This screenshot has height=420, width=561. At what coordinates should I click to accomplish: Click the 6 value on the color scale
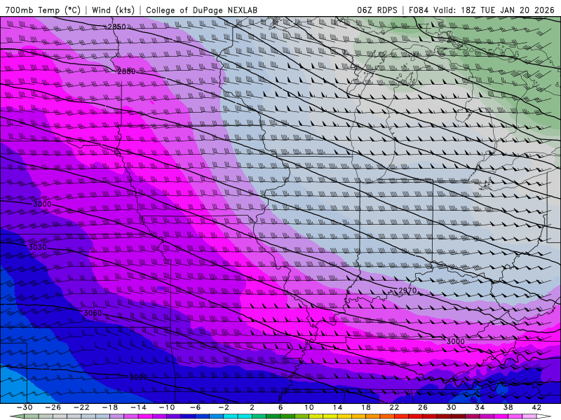pos(280,407)
